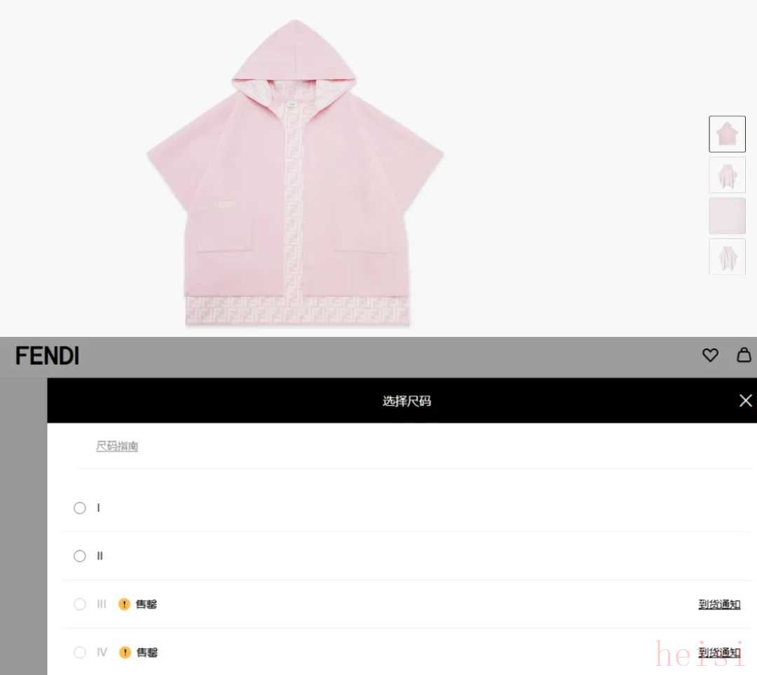This screenshot has height=675, width=757.
Task: Select size IV radio button
Action: 80,653
